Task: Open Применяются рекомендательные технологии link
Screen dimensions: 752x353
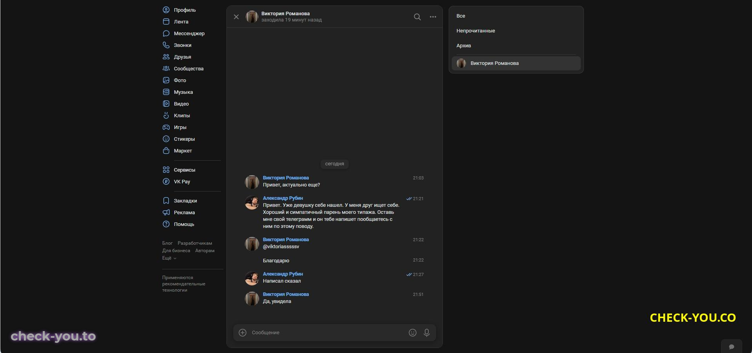Action: 184,284
